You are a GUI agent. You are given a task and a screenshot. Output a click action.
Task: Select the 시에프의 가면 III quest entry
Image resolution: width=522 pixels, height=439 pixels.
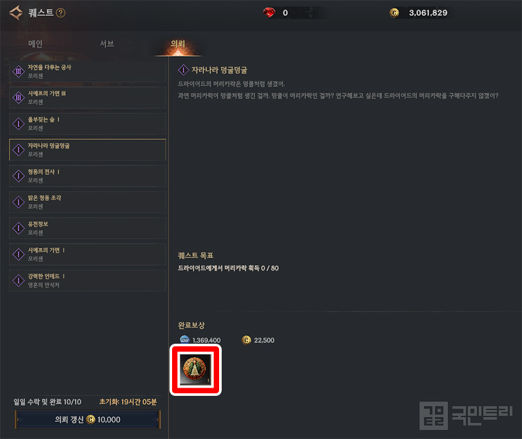tap(88, 98)
